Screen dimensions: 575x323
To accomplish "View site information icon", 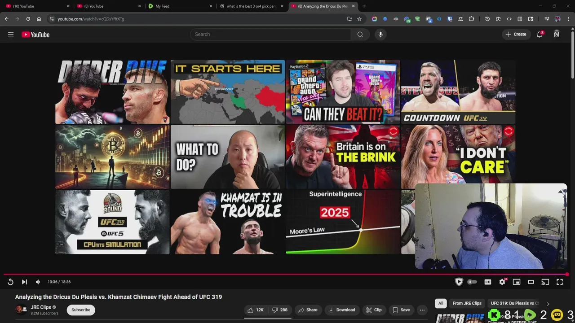I will click(52, 19).
